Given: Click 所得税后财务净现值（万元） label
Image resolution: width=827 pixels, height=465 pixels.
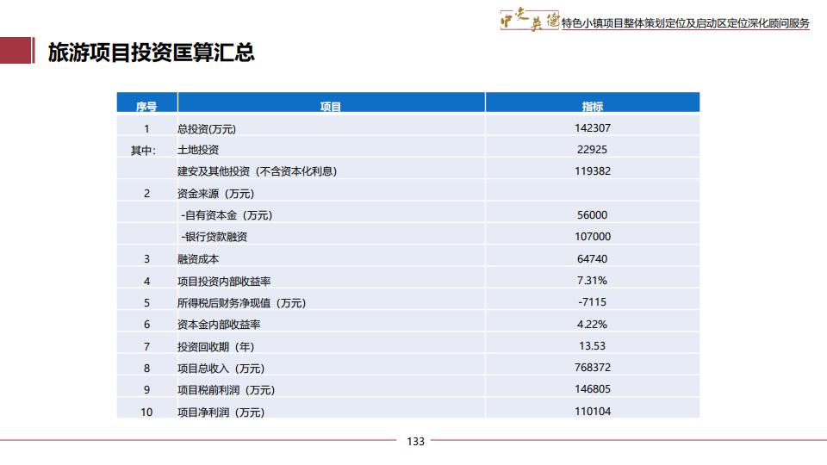Looking at the screenshot, I should point(241,303).
